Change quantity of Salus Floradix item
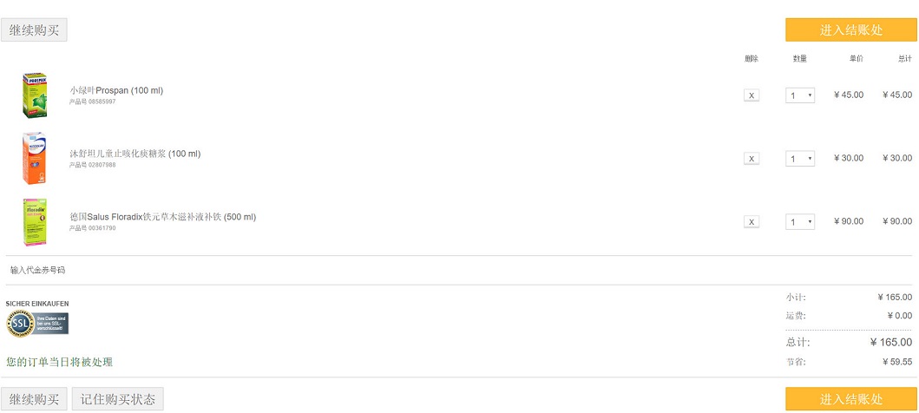Screen dimensions: 919x413 pyautogui.click(x=800, y=221)
